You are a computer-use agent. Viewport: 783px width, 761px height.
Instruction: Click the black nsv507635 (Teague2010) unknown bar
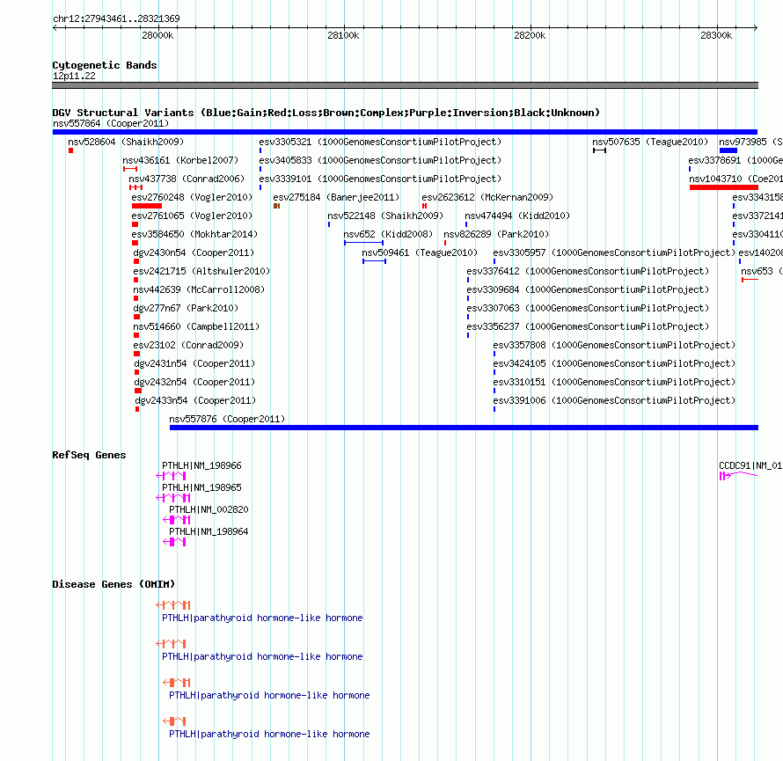(x=599, y=150)
